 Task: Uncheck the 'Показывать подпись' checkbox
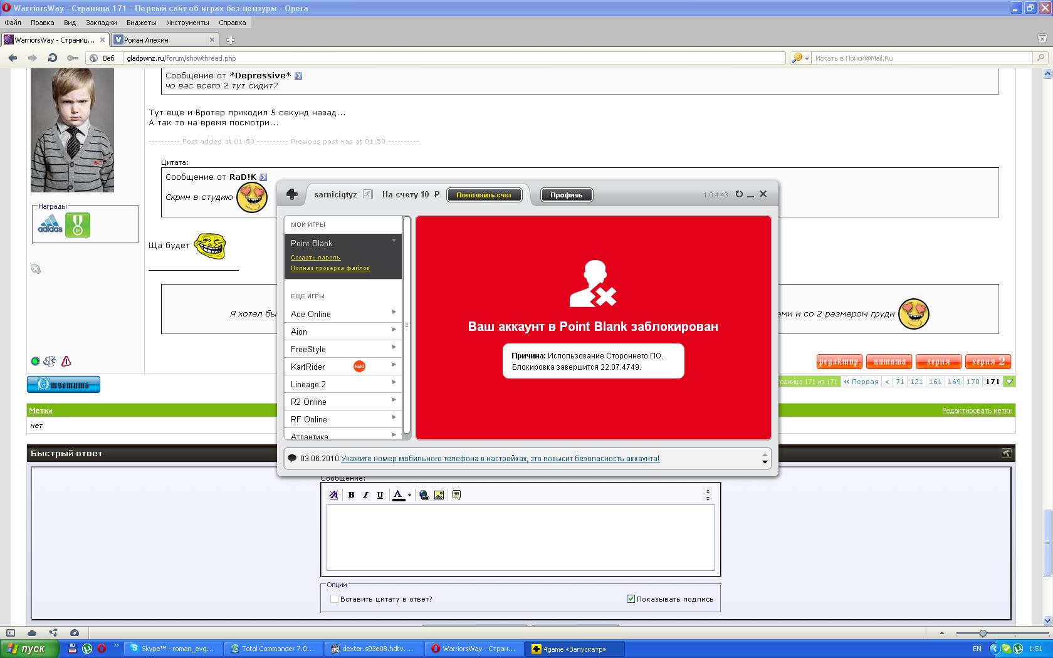(x=631, y=599)
